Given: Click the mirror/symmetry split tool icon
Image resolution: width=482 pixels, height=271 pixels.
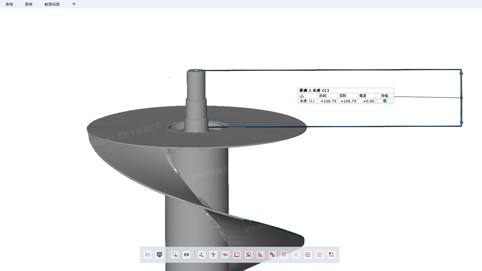Looking at the screenshot, I should tap(186, 255).
